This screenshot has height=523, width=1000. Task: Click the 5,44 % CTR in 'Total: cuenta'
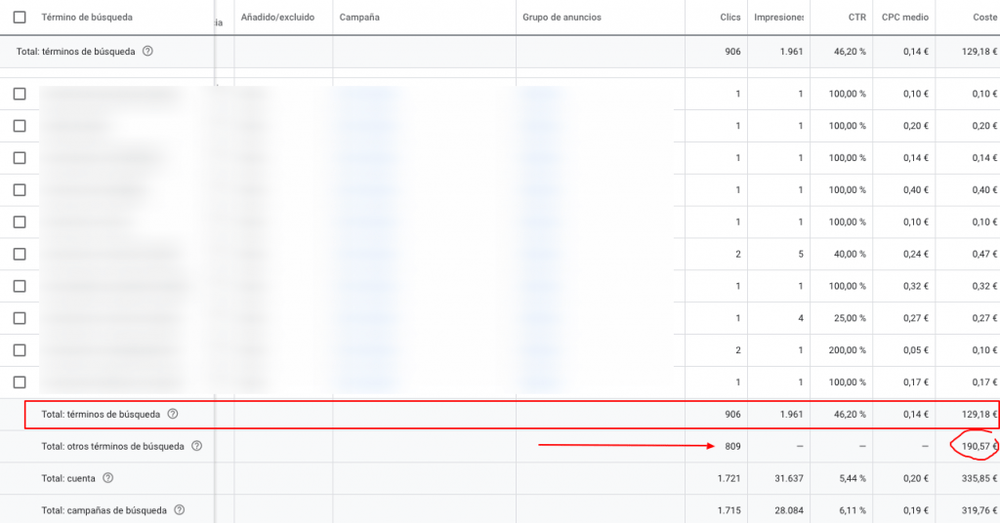click(851, 478)
